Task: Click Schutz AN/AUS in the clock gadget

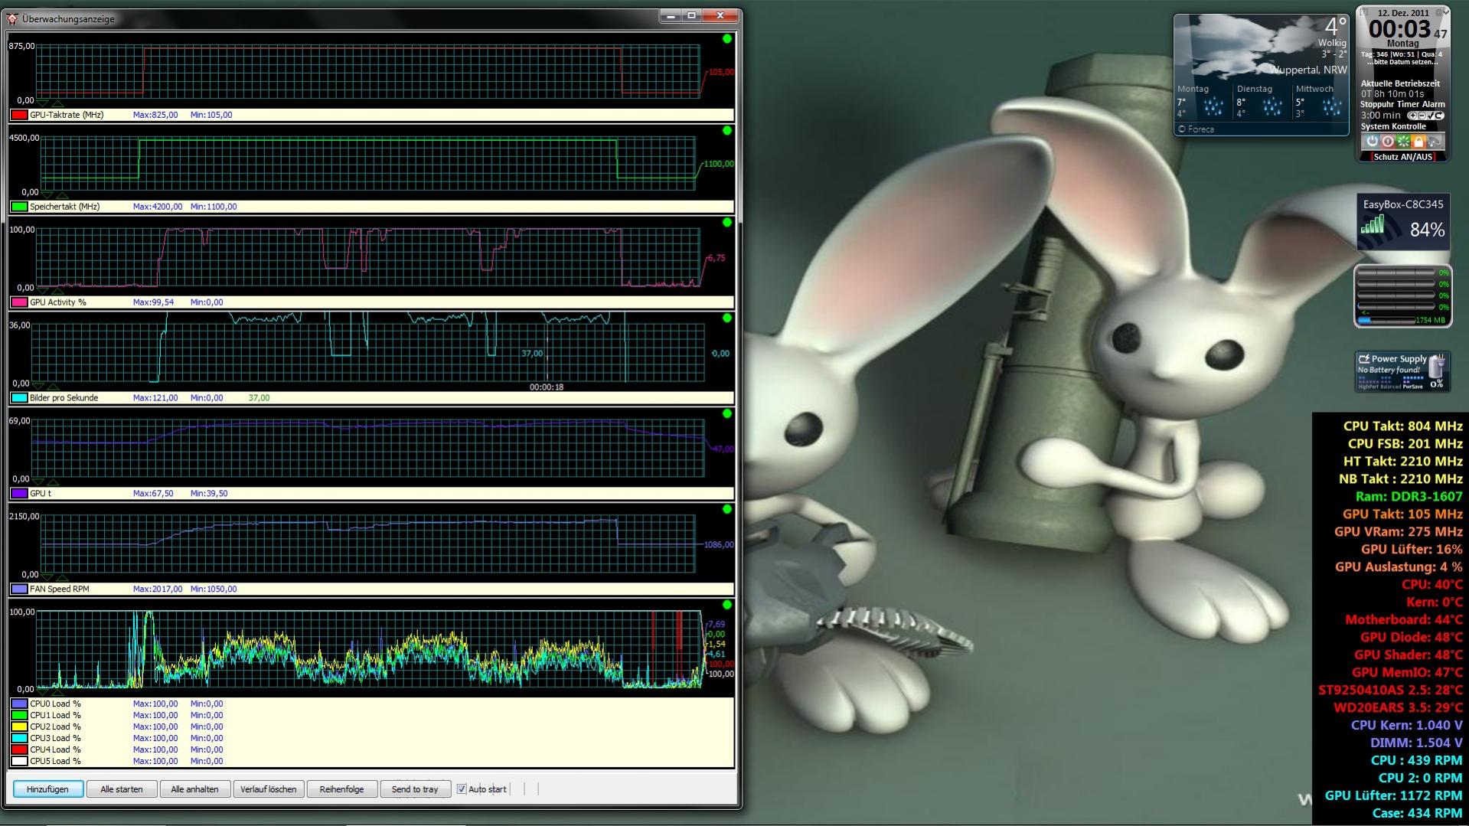Action: tap(1403, 157)
